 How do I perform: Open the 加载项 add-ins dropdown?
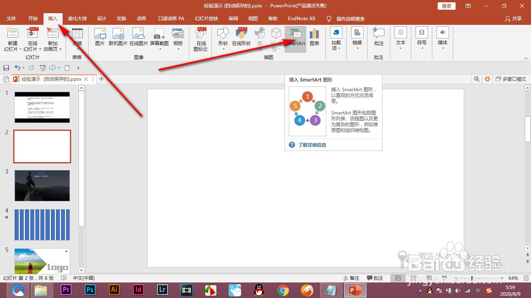336,39
